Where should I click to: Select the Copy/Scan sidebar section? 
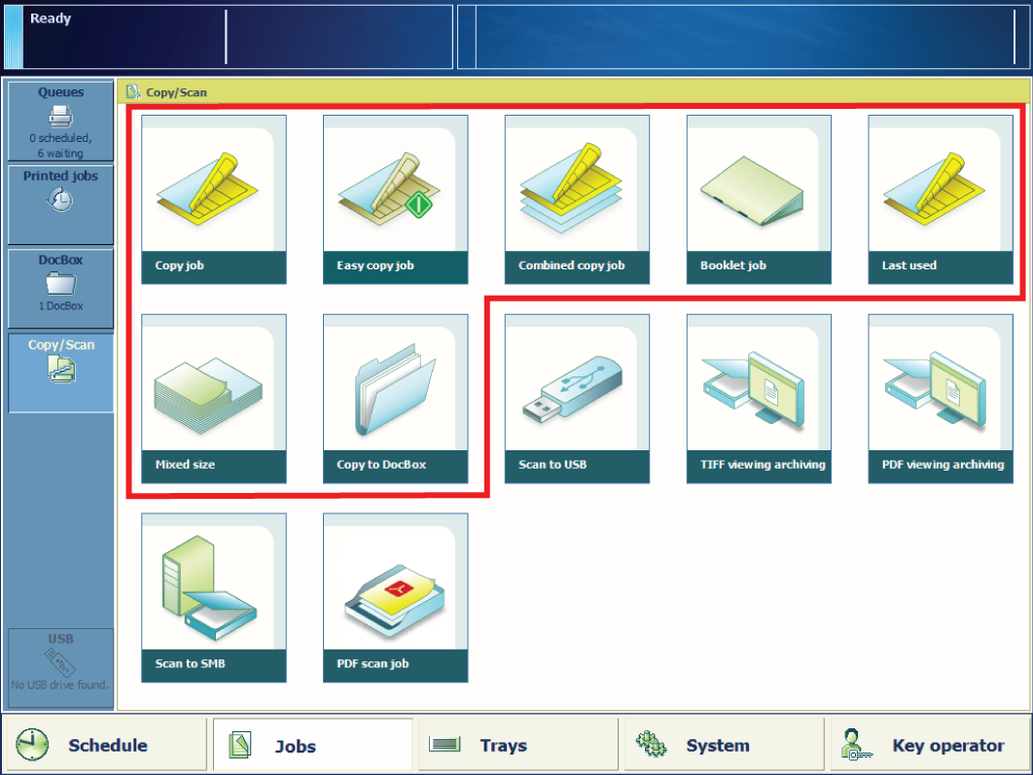pos(60,372)
